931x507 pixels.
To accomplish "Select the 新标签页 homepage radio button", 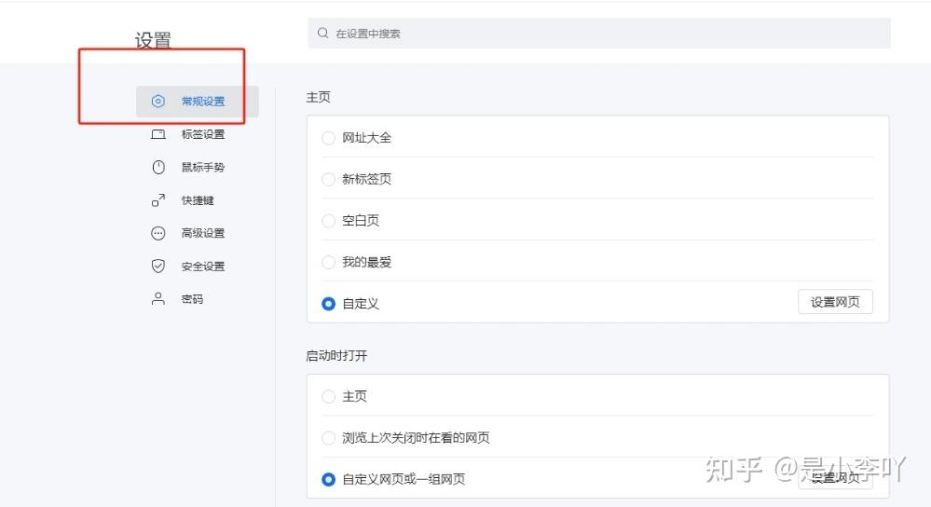I will click(x=328, y=179).
